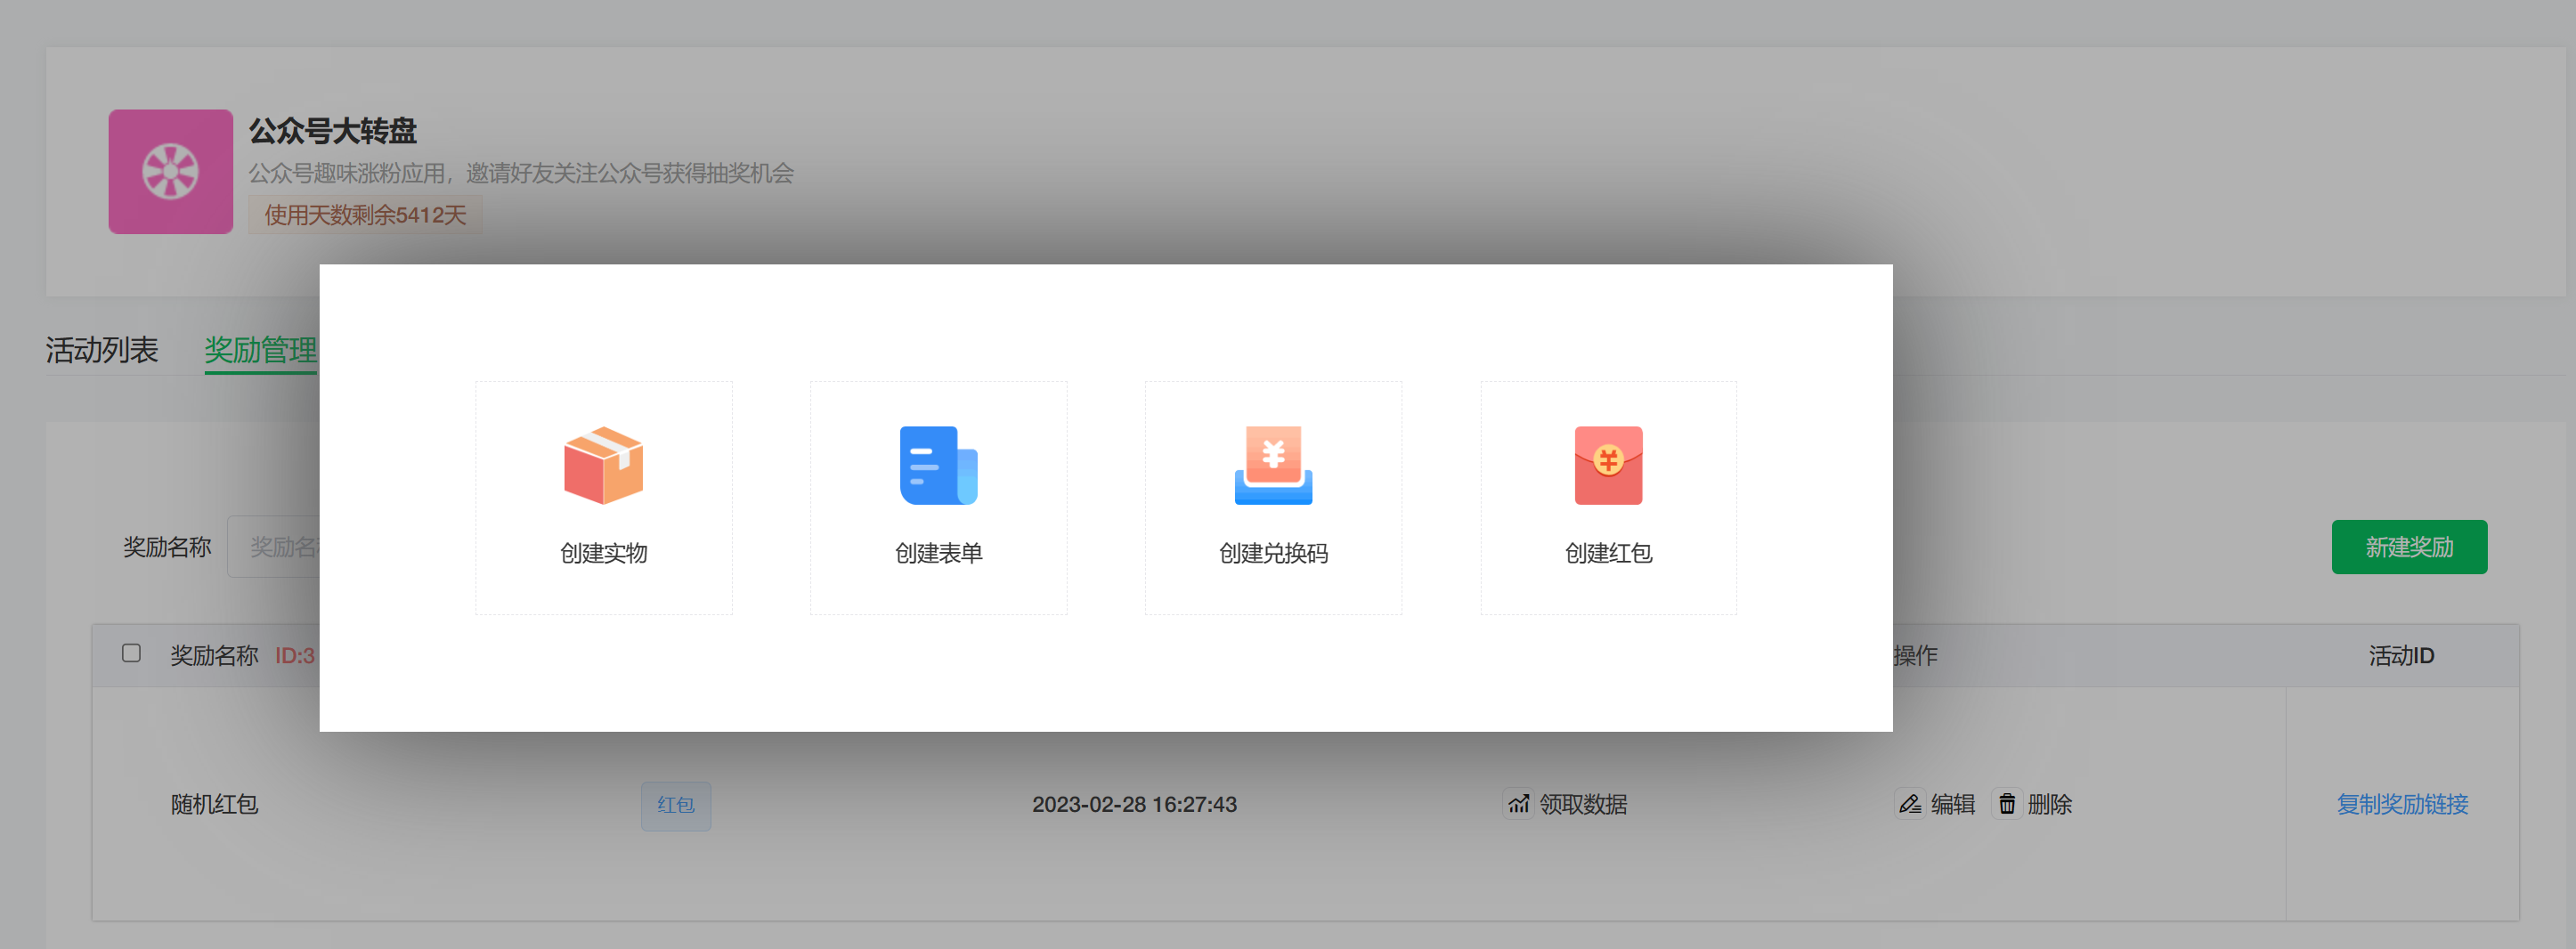Click the 创建兑换码 text label
This screenshot has height=949, width=2576.
[1273, 553]
